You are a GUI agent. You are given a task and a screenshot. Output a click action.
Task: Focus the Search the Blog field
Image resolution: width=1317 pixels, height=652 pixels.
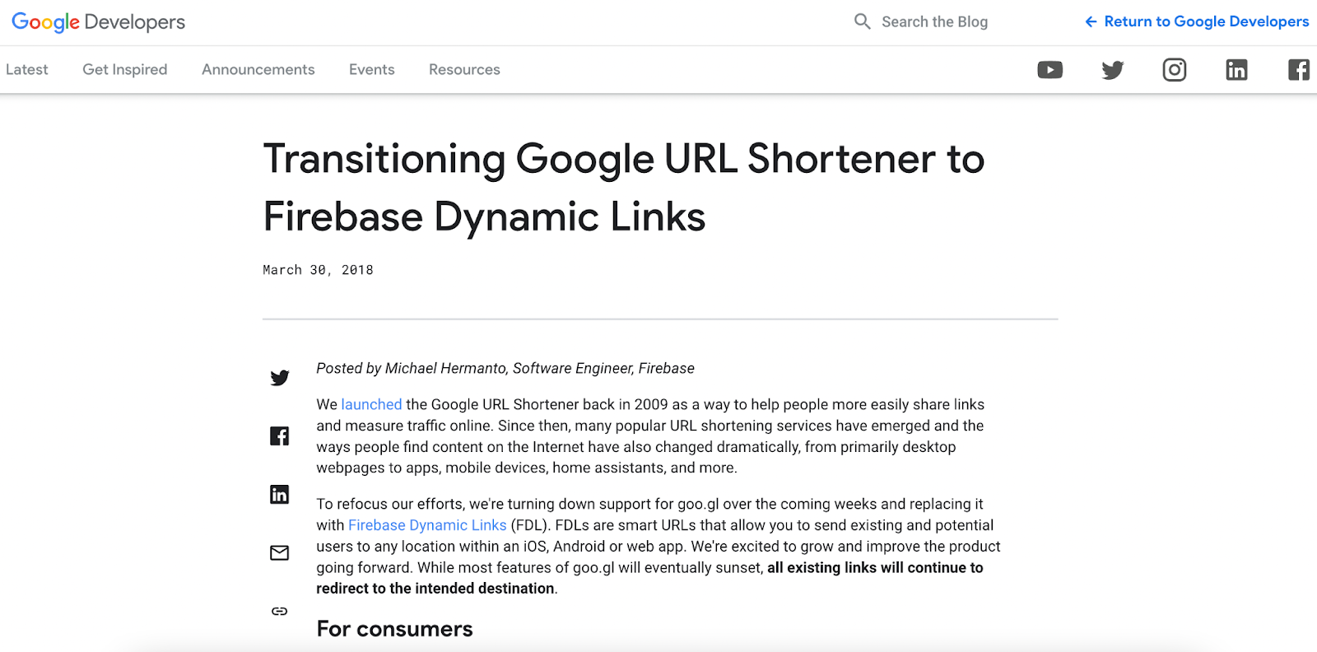(x=934, y=22)
